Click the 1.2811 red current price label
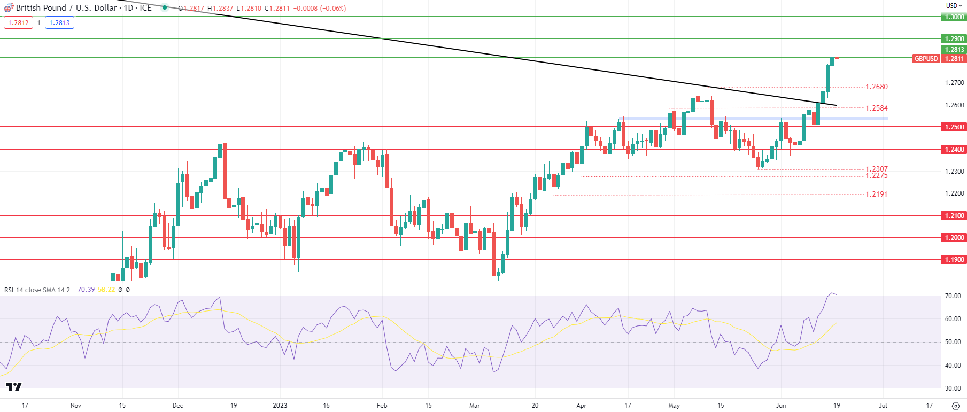 point(954,59)
